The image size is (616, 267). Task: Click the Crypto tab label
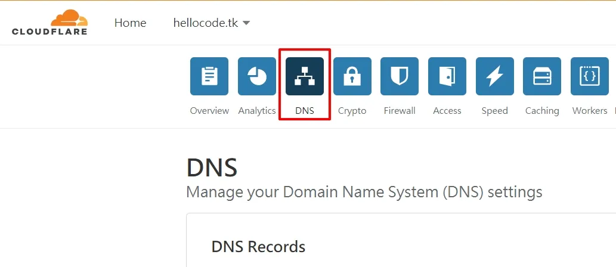[352, 111]
